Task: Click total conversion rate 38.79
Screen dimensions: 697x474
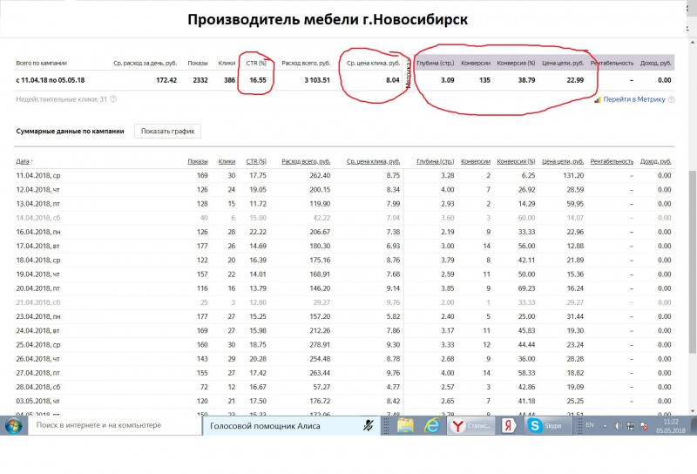Action: coord(527,80)
